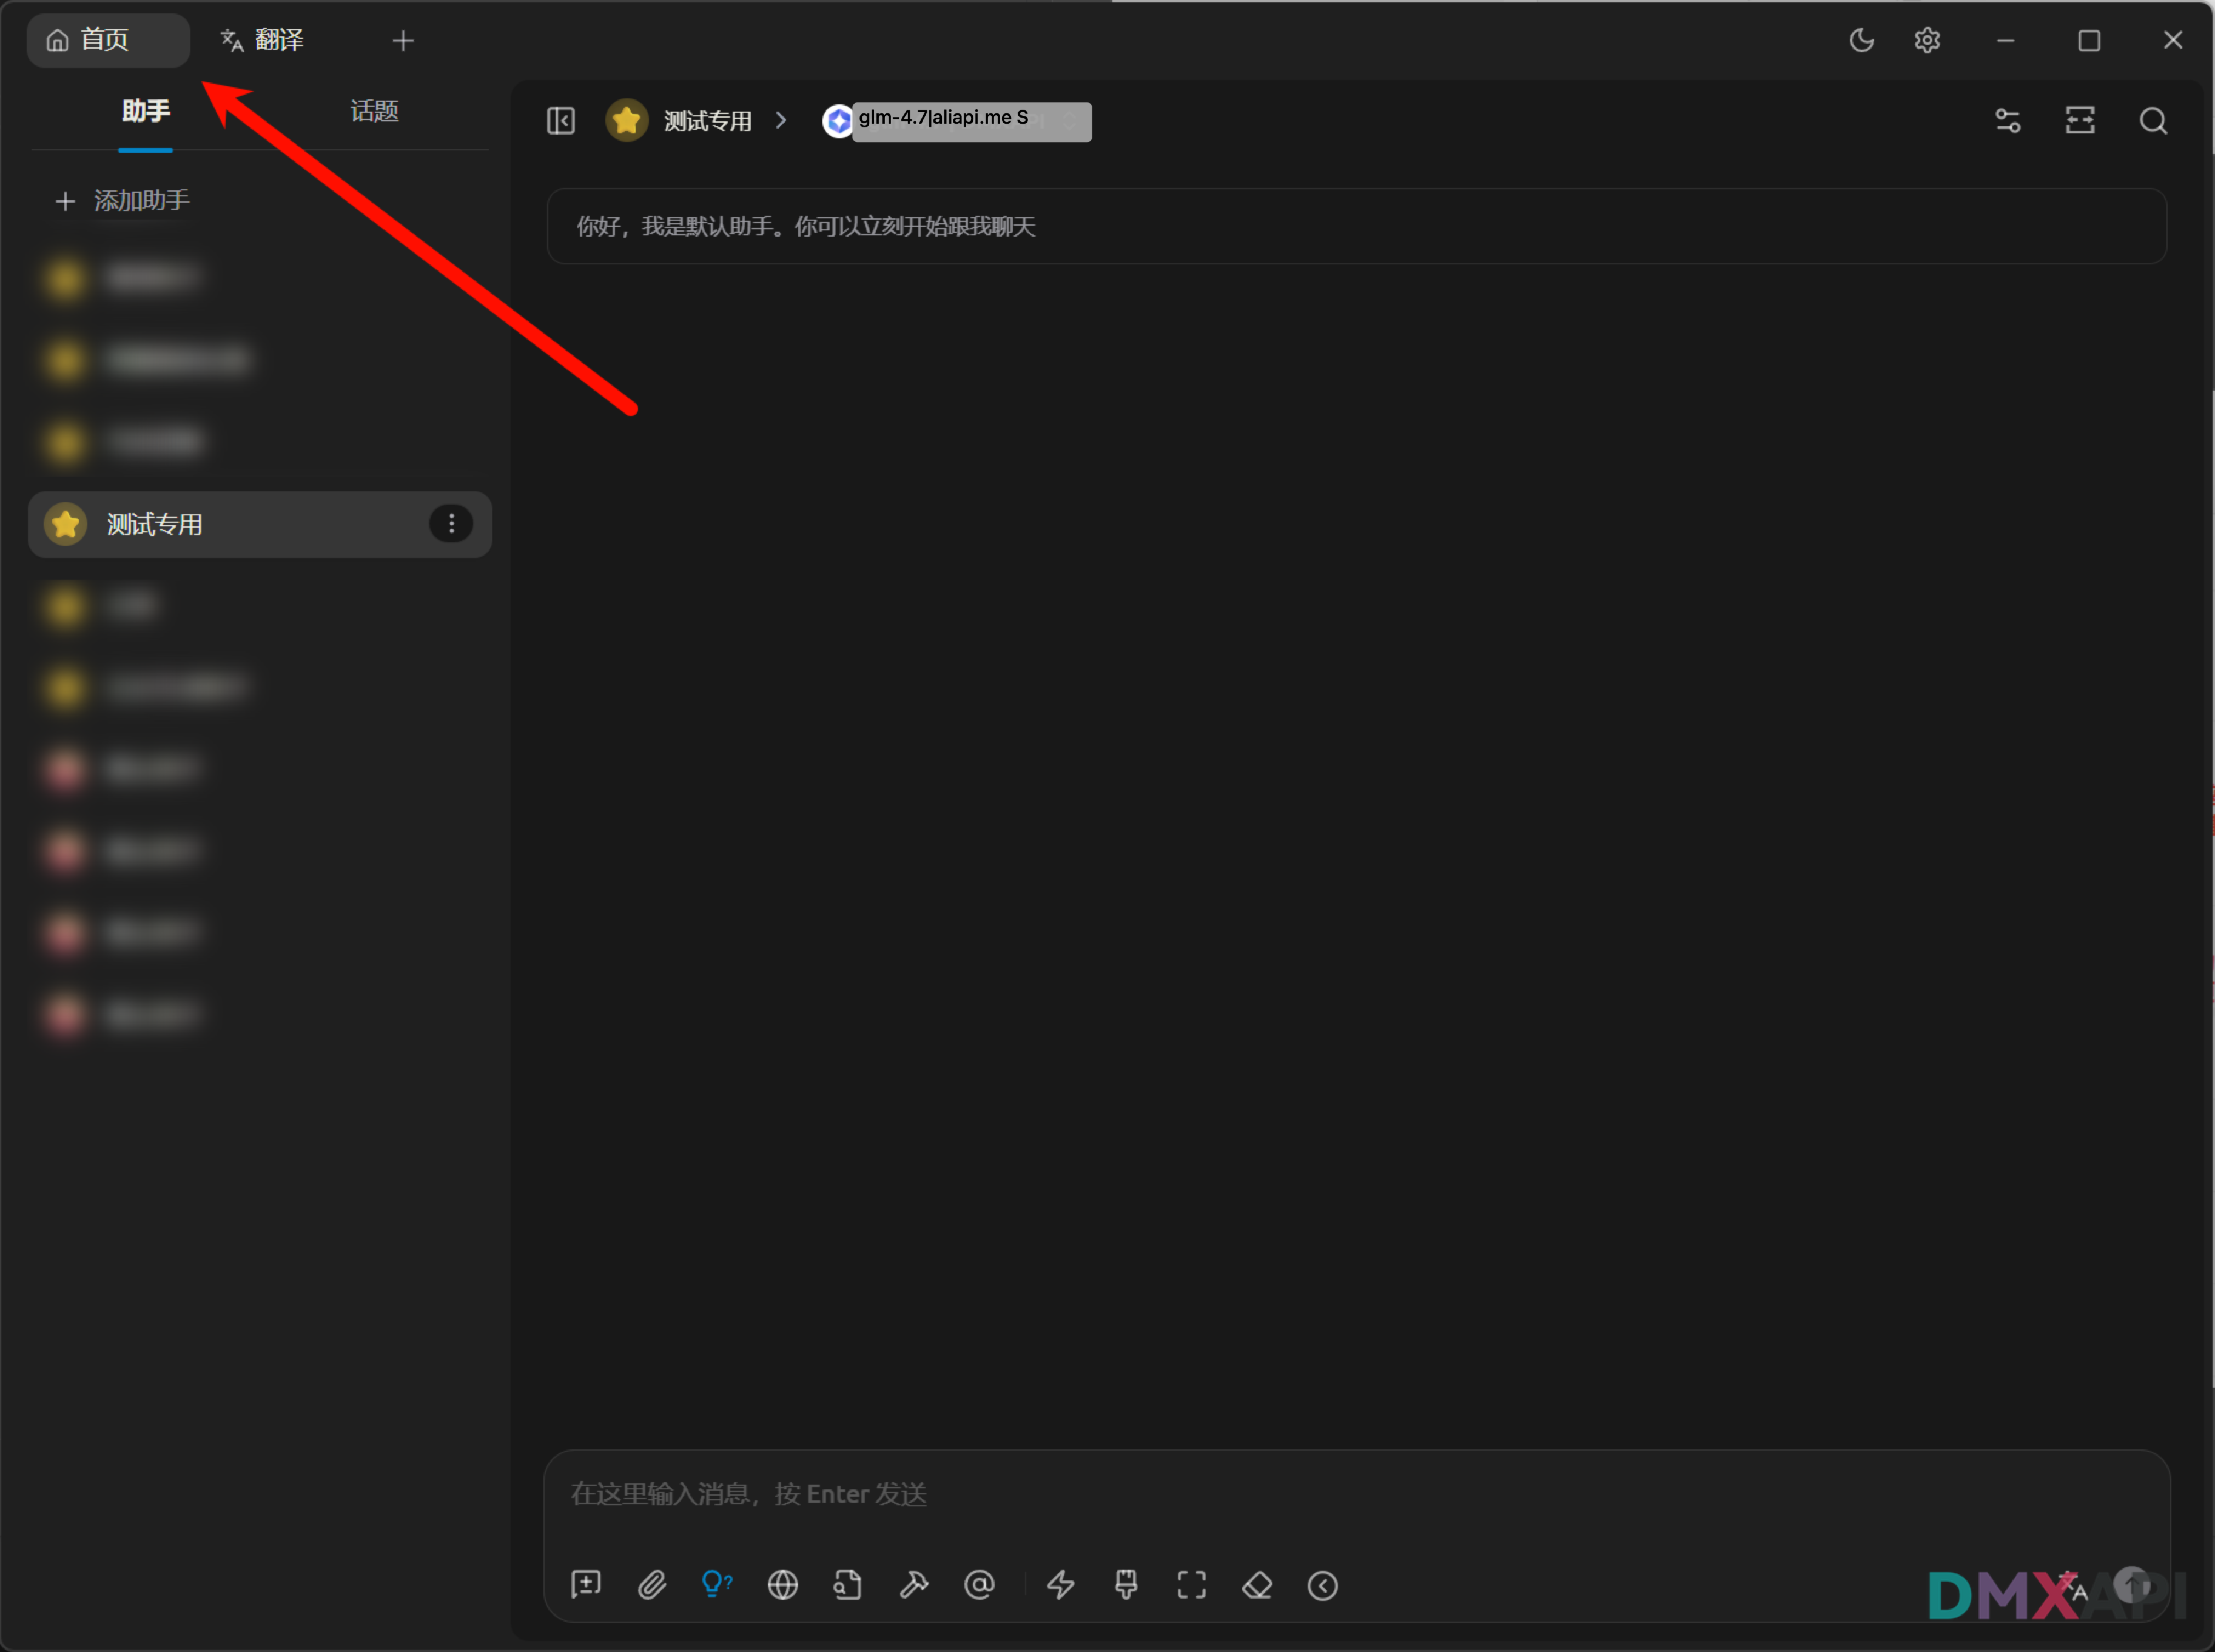Open quick phrases with the lightning icon
The height and width of the screenshot is (1652, 2215).
[x=1061, y=1585]
